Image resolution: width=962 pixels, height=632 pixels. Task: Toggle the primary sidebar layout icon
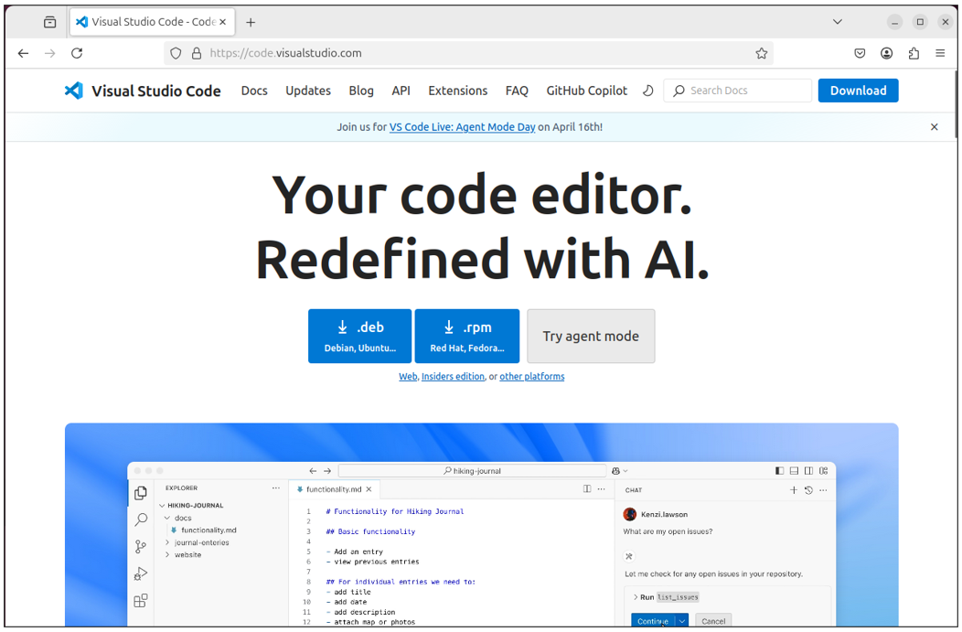click(x=779, y=471)
